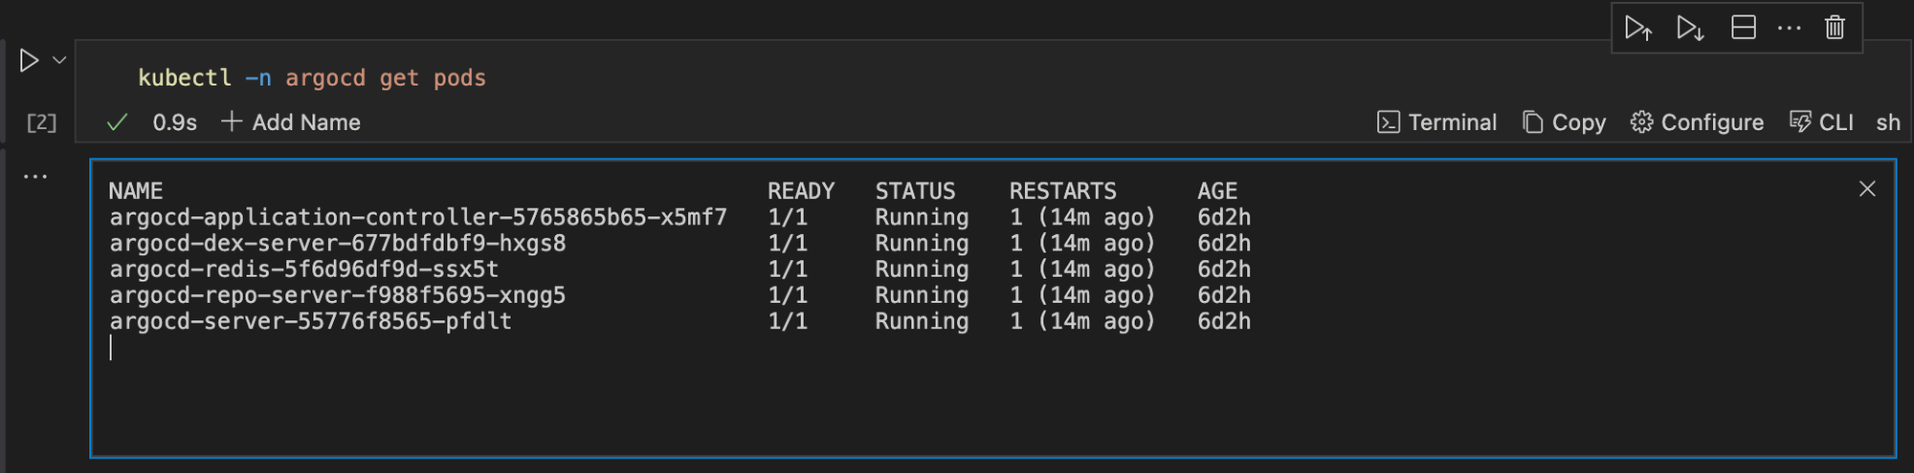Click Run Cell and Below icon
This screenshot has width=1914, height=473.
click(1690, 28)
